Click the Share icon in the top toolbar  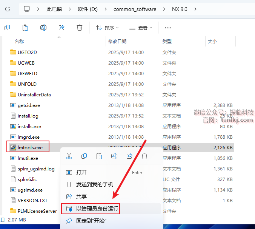coord(61,28)
